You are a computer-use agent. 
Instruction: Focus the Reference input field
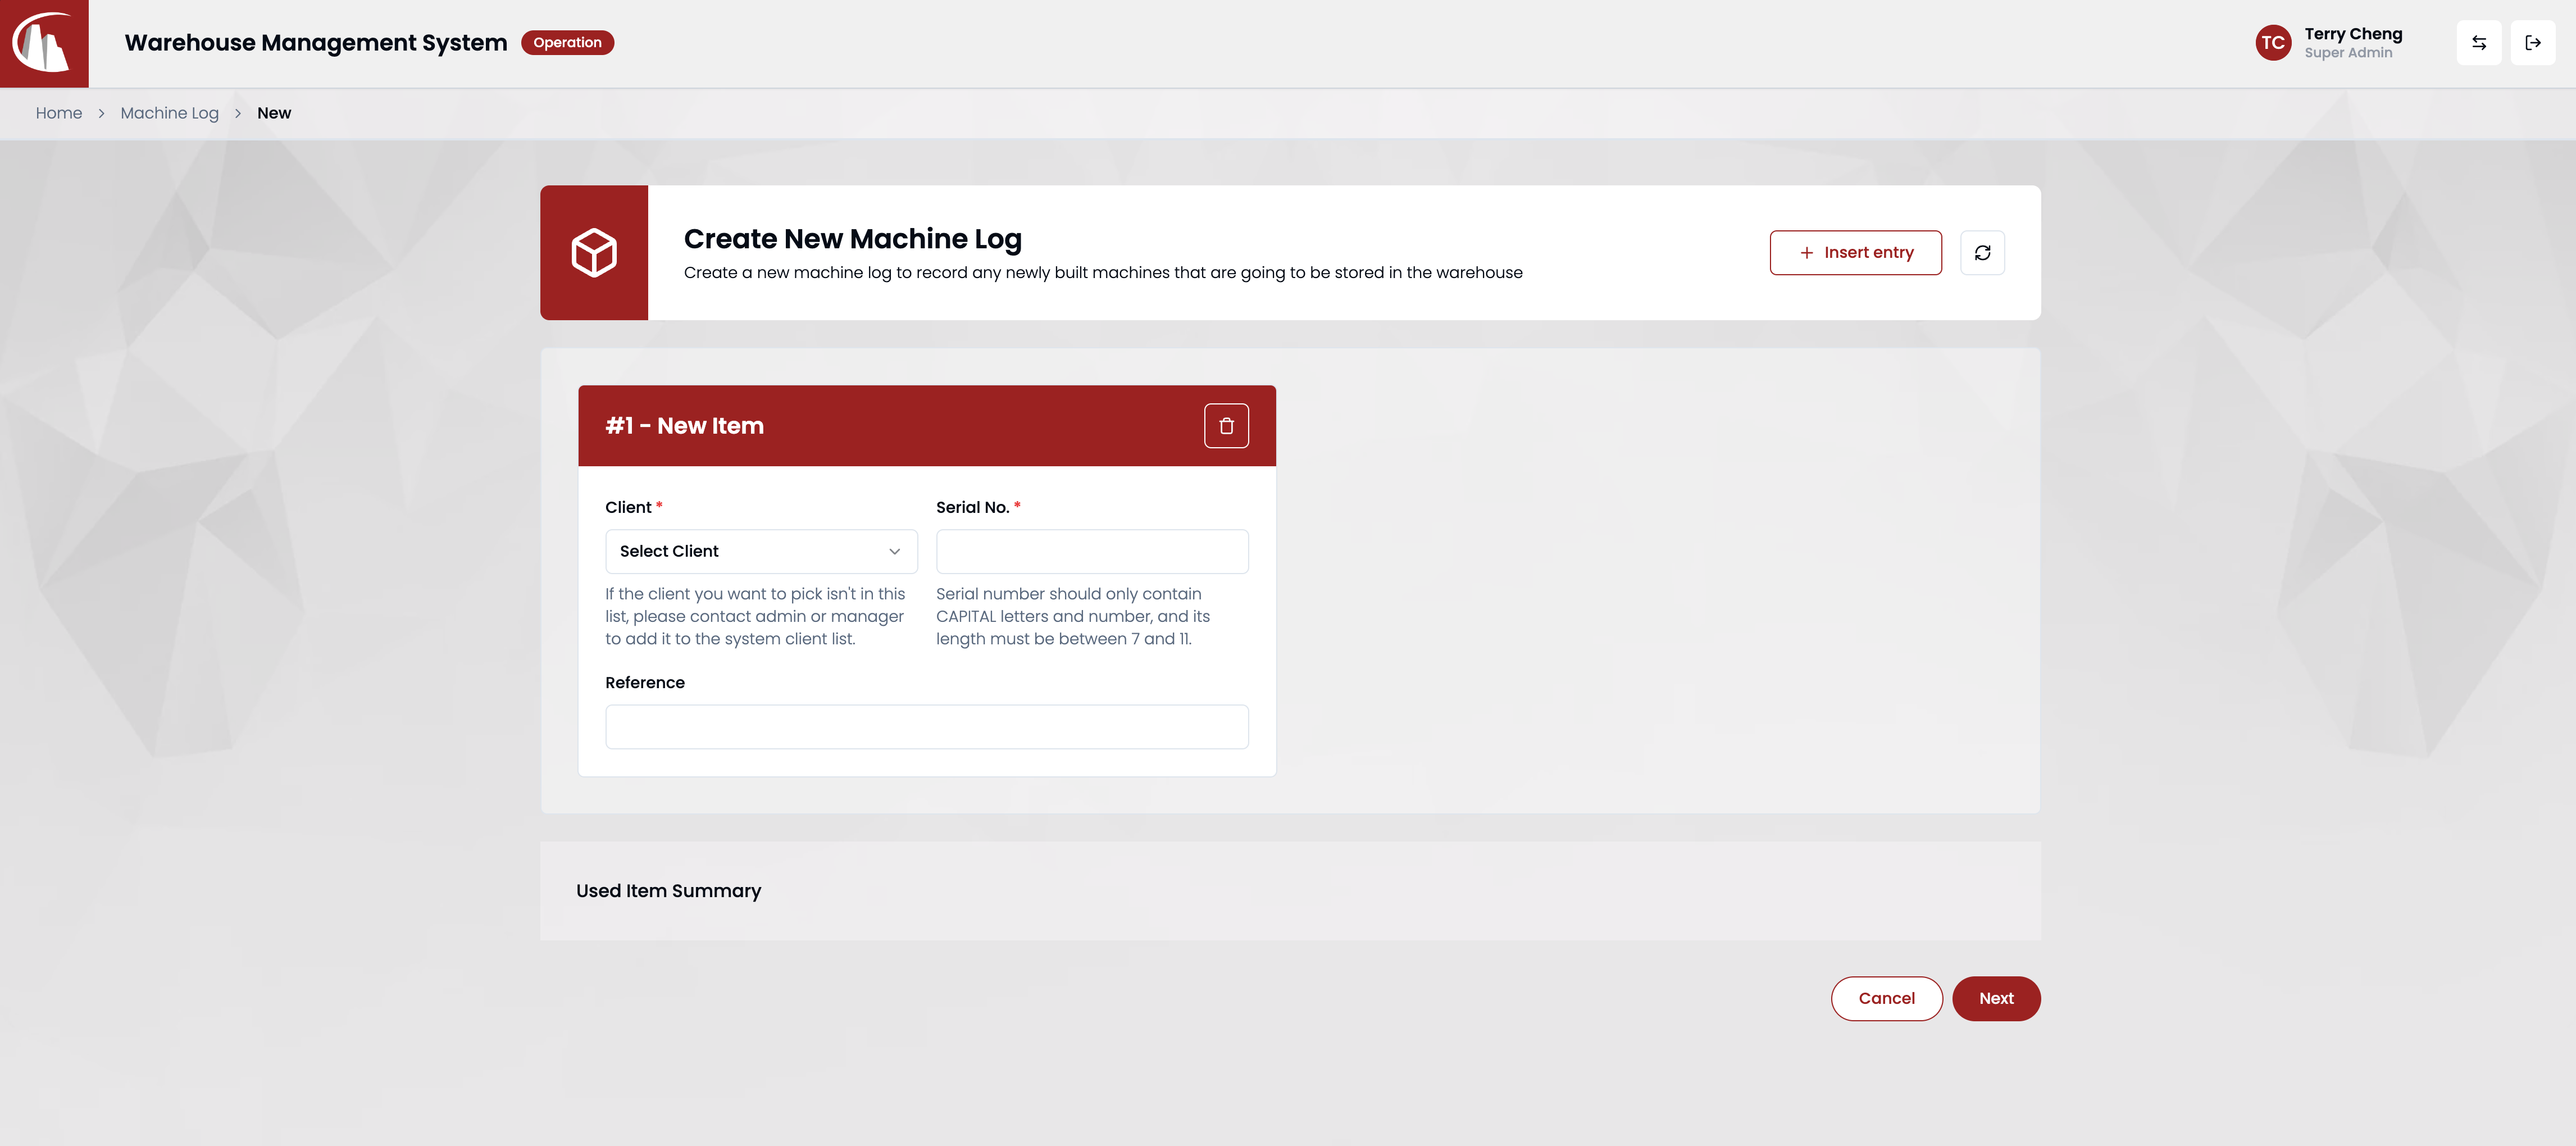927,727
